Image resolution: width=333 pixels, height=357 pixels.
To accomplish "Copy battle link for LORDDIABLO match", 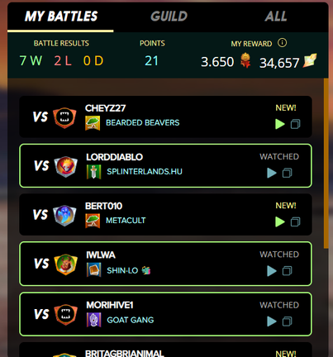I will [x=287, y=173].
